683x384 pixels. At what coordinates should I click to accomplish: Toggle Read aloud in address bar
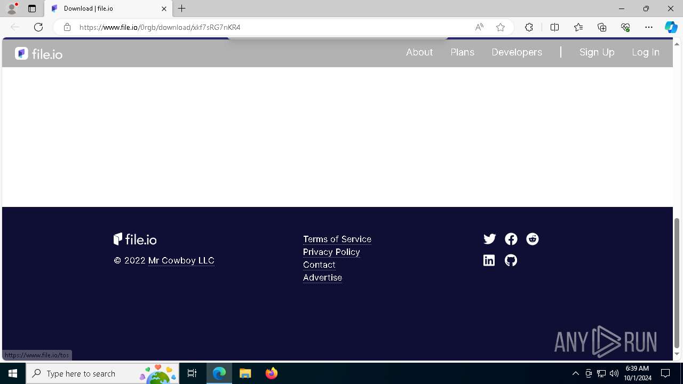pyautogui.click(x=479, y=27)
